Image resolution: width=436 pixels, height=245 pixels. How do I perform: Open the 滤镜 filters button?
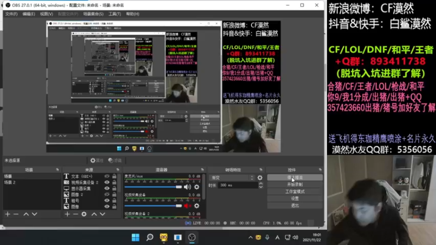tap(115, 161)
